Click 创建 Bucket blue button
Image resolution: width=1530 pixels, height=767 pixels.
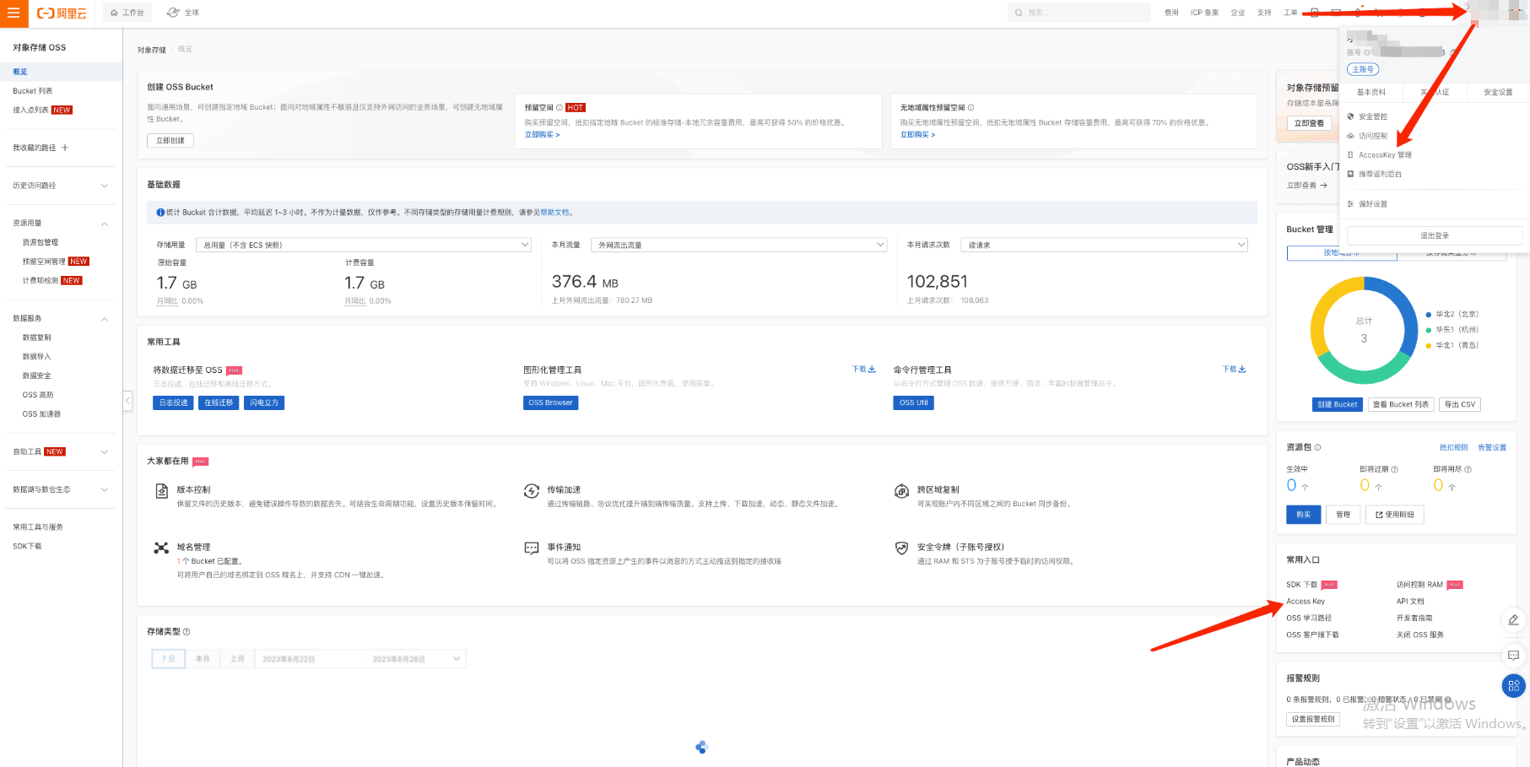pos(1337,404)
